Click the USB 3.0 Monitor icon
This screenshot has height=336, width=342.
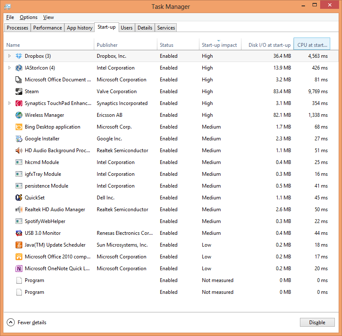tap(19, 233)
